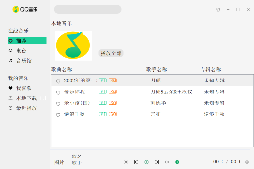The image size is (254, 169).
Task: Click artist 刘德华
Action: pyautogui.click(x=158, y=103)
